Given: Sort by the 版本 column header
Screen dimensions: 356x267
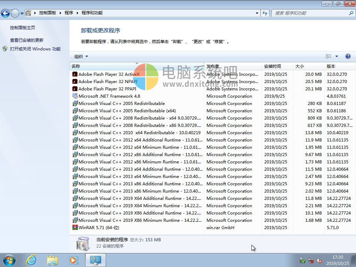Looking at the screenshot, I should (340, 66).
